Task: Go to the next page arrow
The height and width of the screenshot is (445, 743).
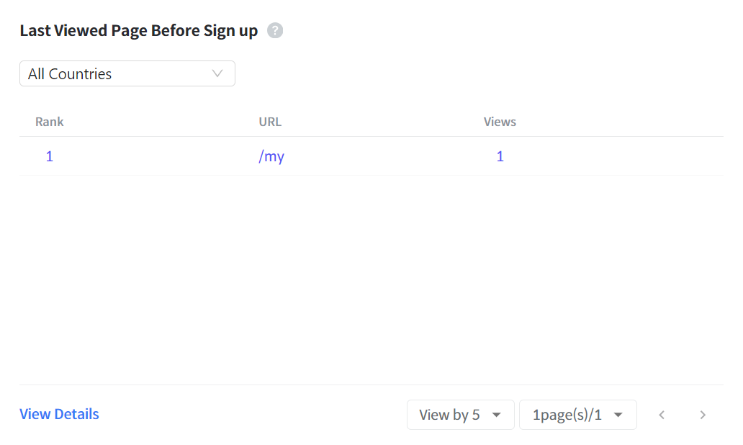Action: [703, 415]
